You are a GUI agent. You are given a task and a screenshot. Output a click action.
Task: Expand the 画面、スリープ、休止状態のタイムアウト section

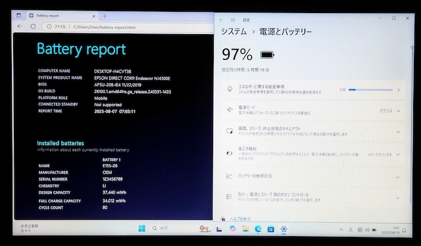point(313,131)
